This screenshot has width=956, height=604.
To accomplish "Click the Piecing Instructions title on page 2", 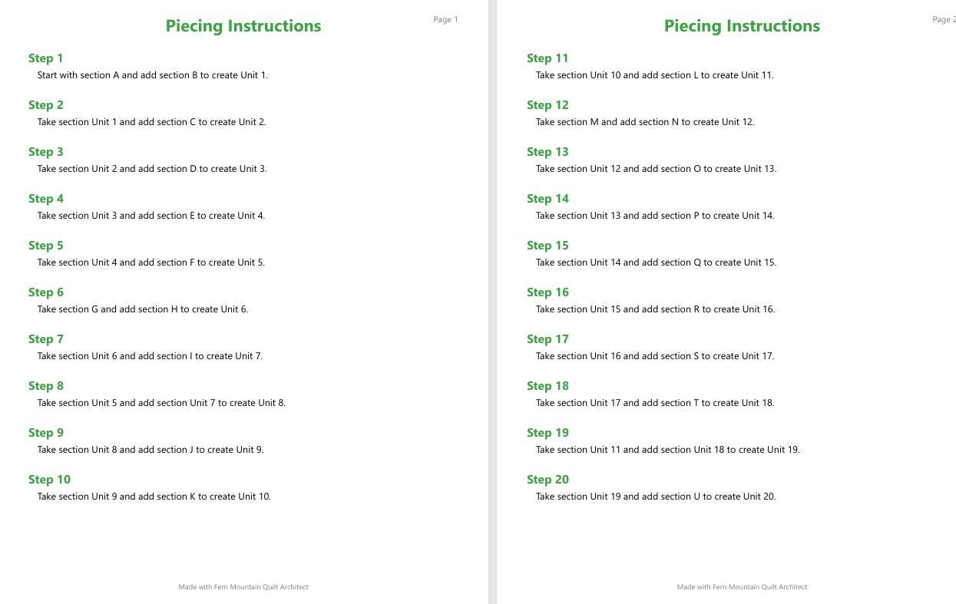I will (742, 26).
